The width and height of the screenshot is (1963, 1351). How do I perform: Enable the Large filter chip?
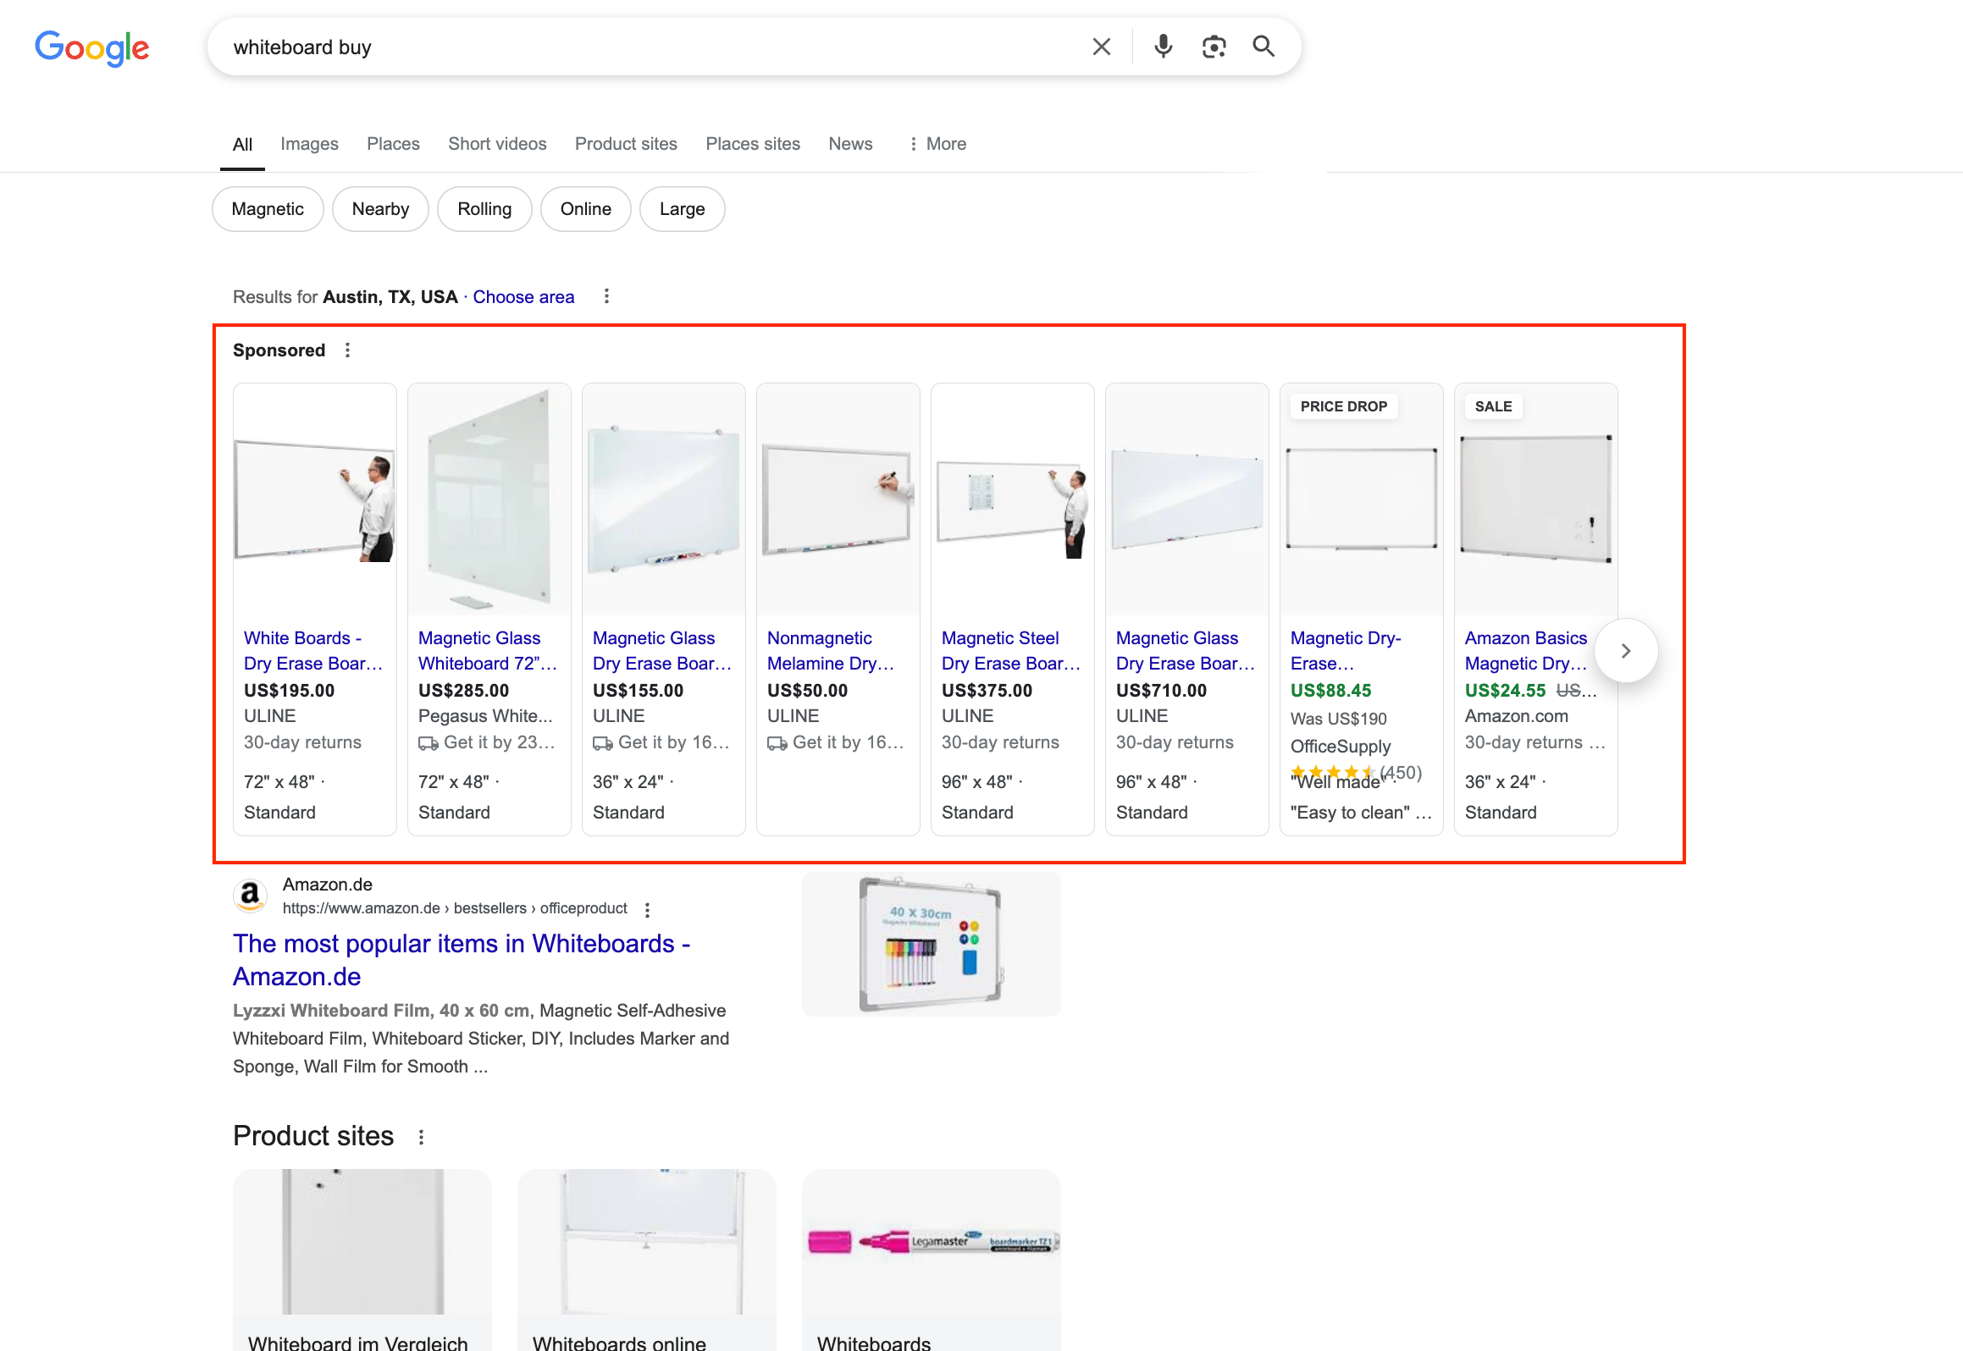pyautogui.click(x=681, y=209)
